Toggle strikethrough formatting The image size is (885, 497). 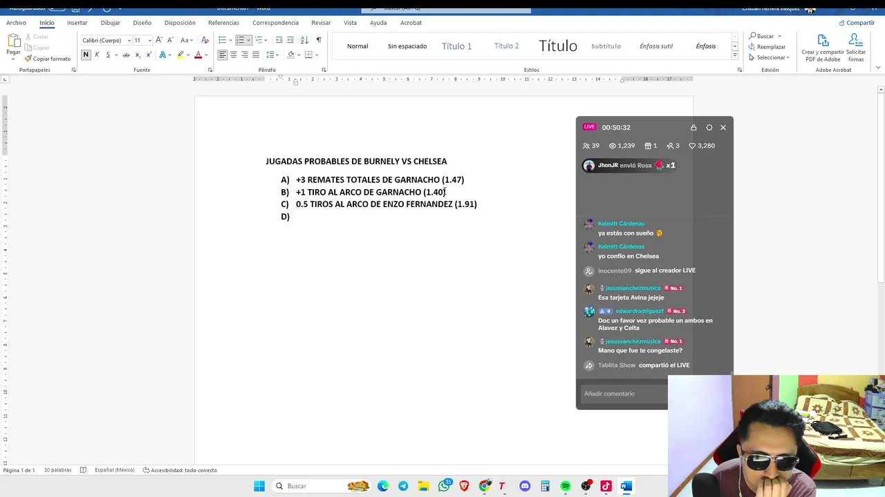(x=126, y=55)
